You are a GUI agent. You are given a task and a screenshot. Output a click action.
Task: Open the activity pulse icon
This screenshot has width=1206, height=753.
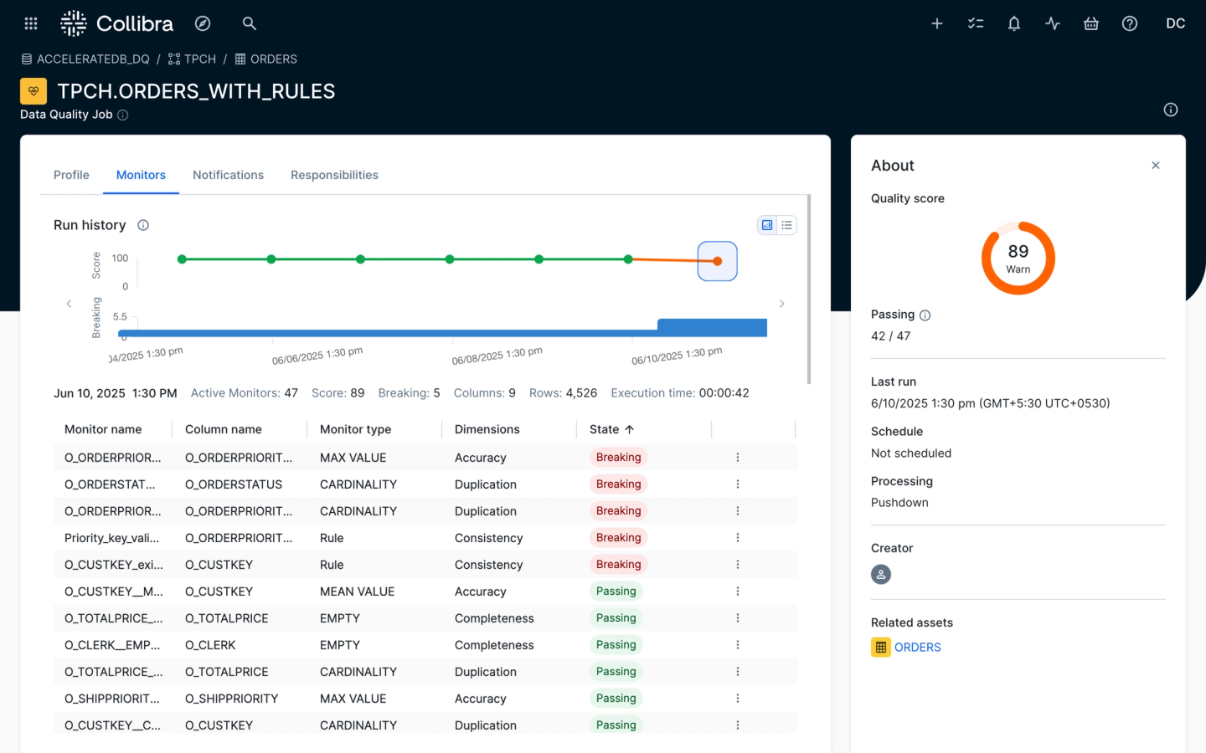1053,23
